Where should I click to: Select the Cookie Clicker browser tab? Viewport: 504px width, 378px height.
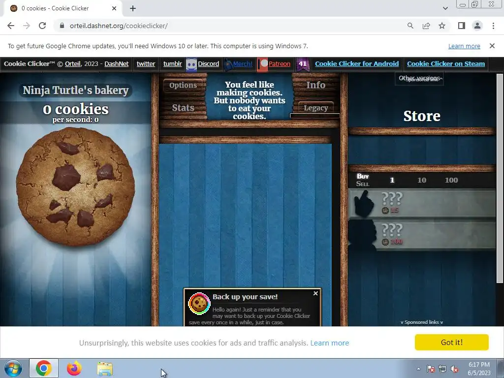pos(63,9)
